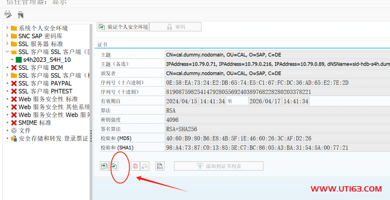
Task: Select the SSL 服务器 标准 tree label
Action: click(41, 44)
